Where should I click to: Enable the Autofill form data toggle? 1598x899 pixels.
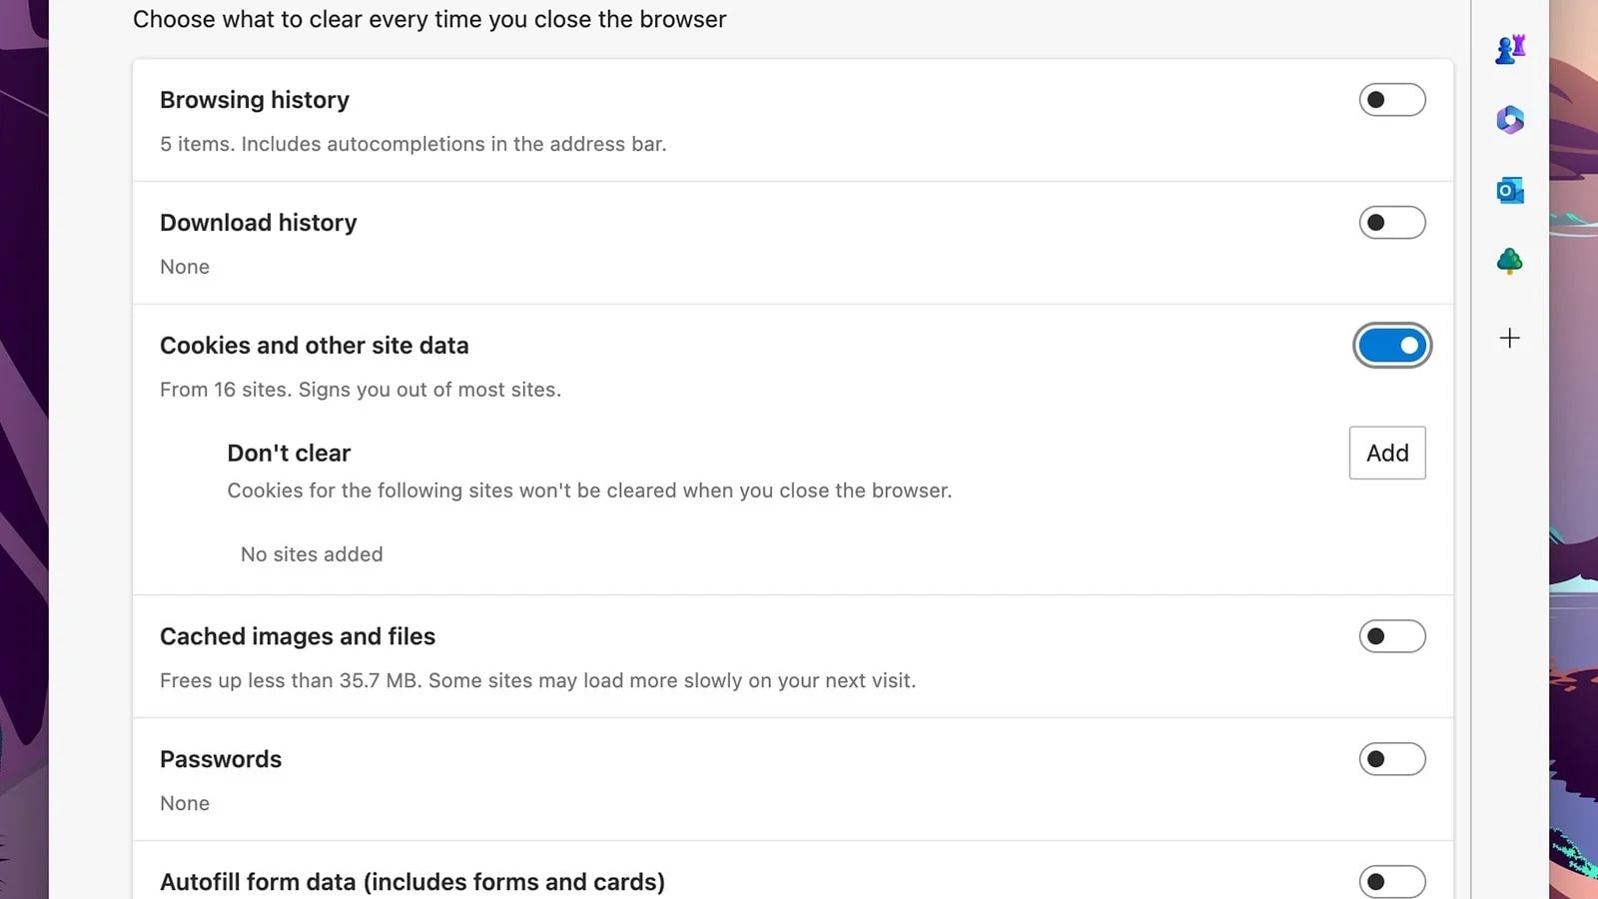[x=1392, y=882]
